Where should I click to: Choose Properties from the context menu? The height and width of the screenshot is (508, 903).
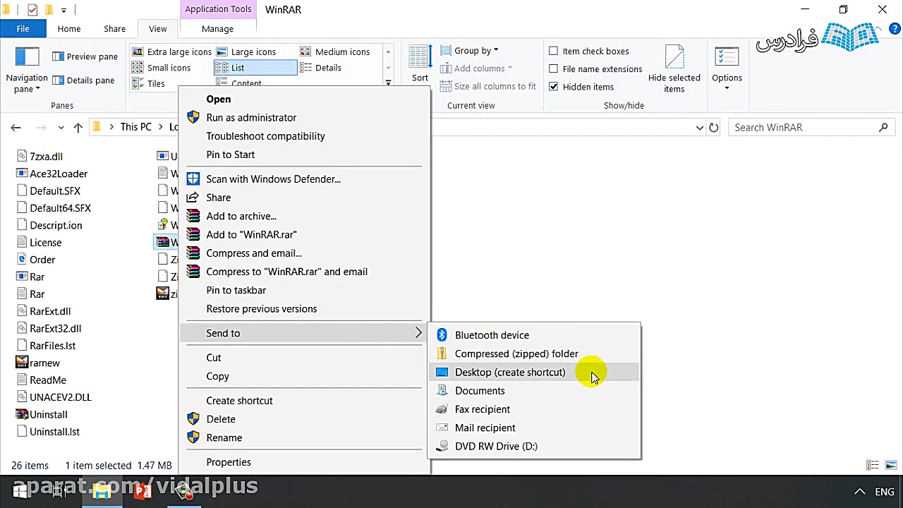229,462
